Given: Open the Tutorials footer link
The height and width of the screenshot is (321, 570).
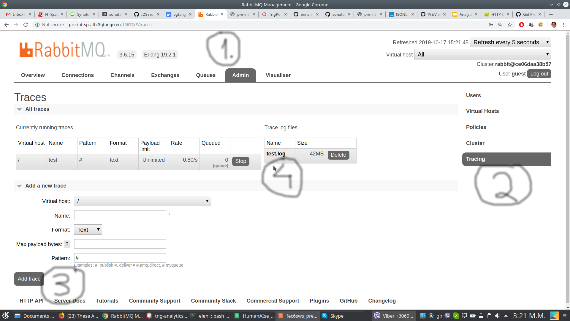Looking at the screenshot, I should pos(107,301).
